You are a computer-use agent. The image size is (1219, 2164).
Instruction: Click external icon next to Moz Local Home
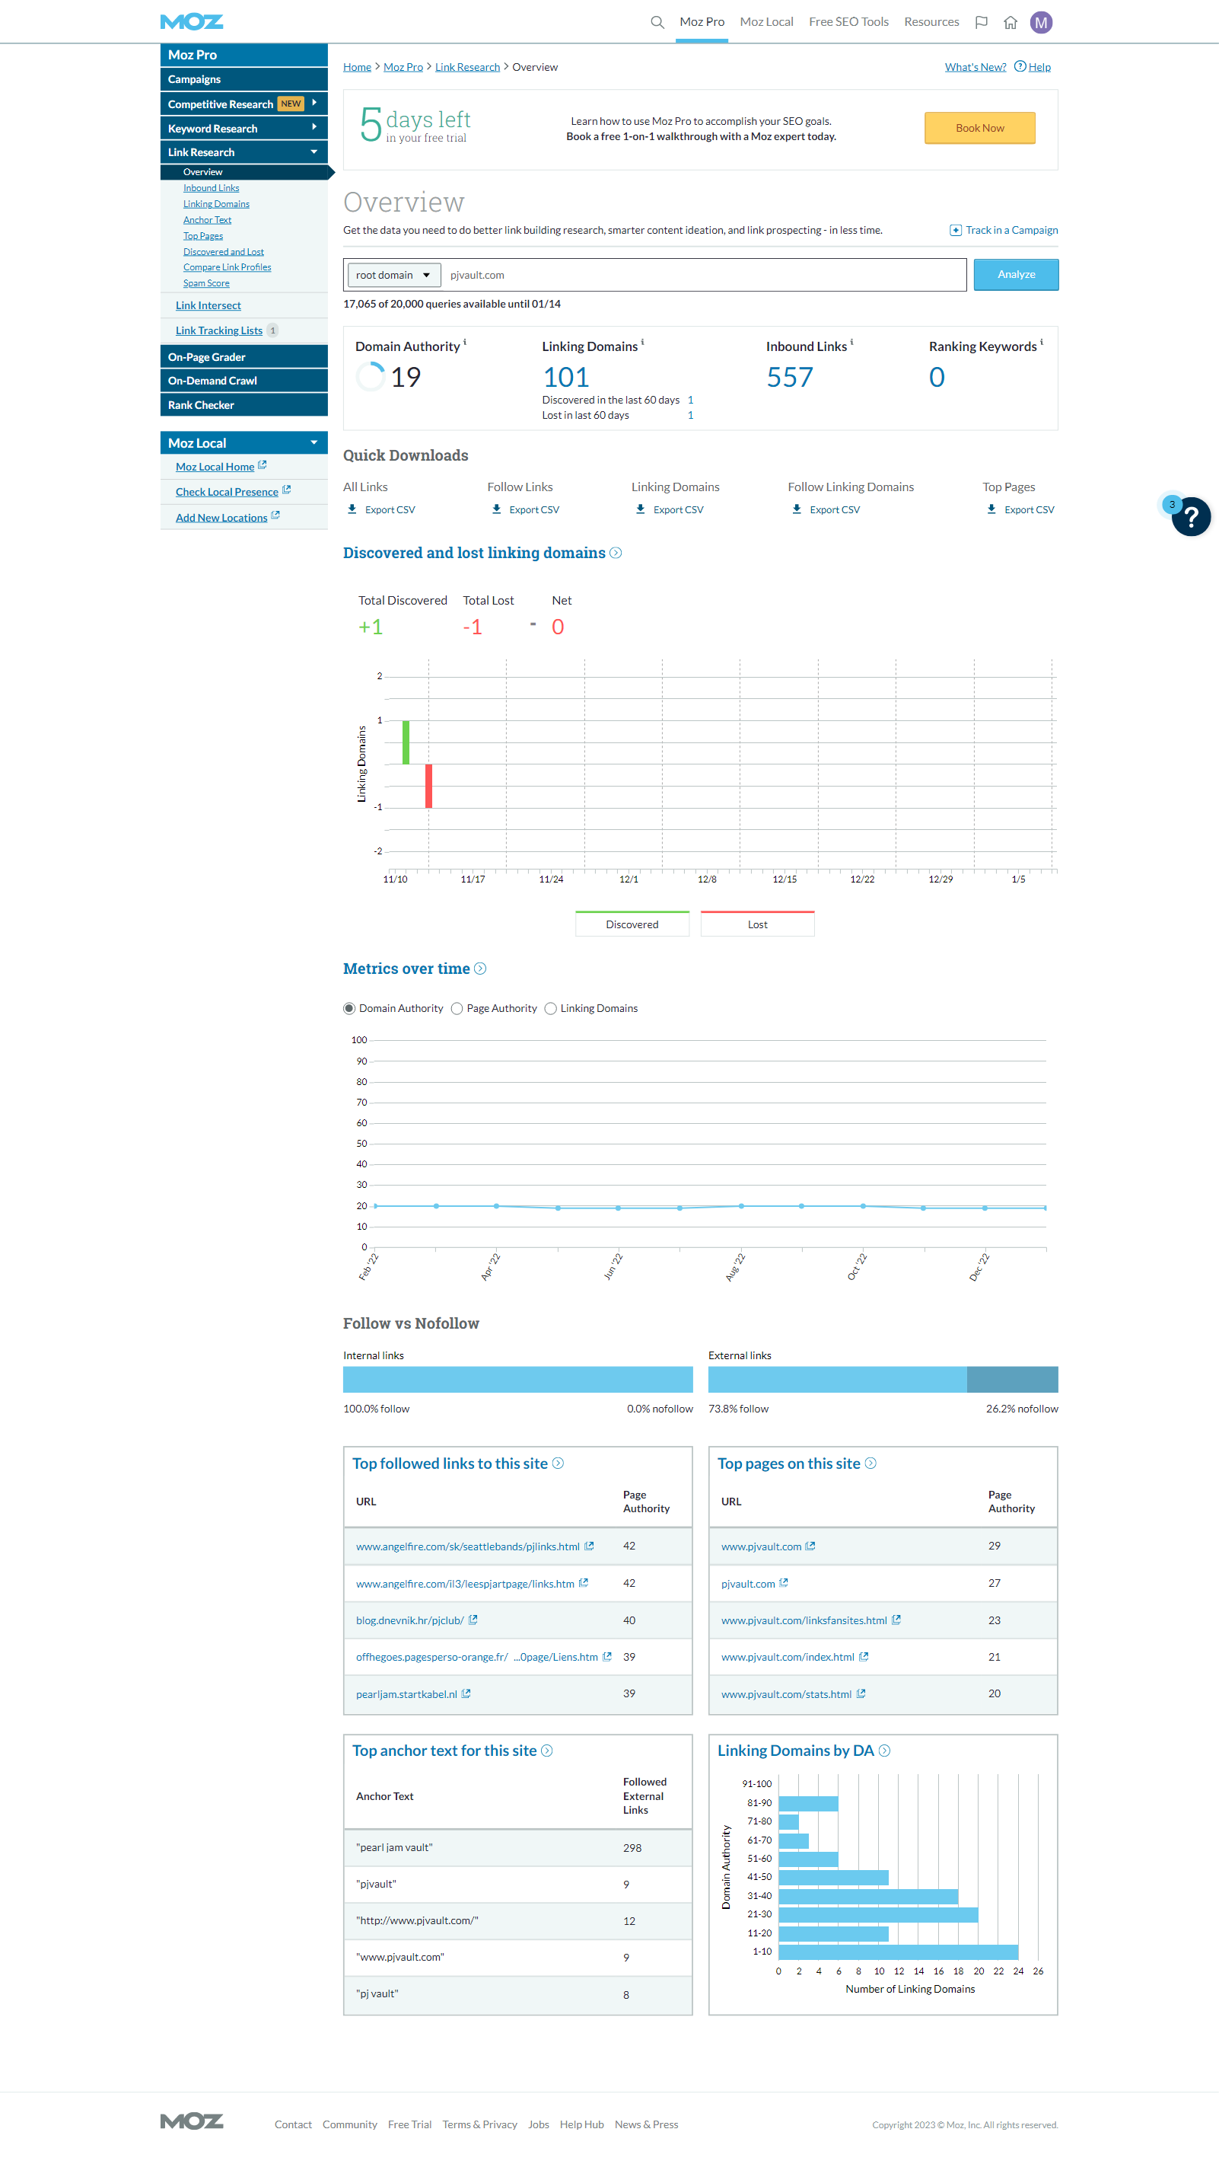262,465
